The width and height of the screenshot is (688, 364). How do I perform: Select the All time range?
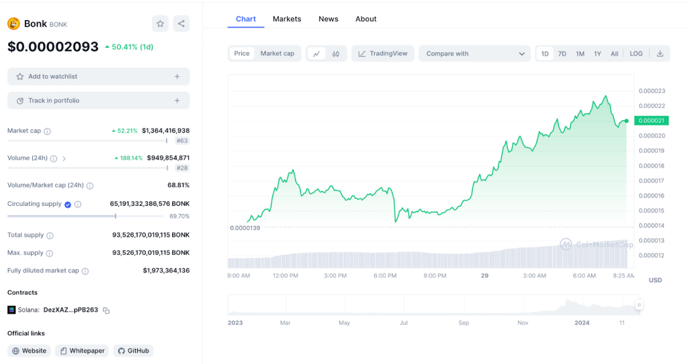tap(614, 54)
